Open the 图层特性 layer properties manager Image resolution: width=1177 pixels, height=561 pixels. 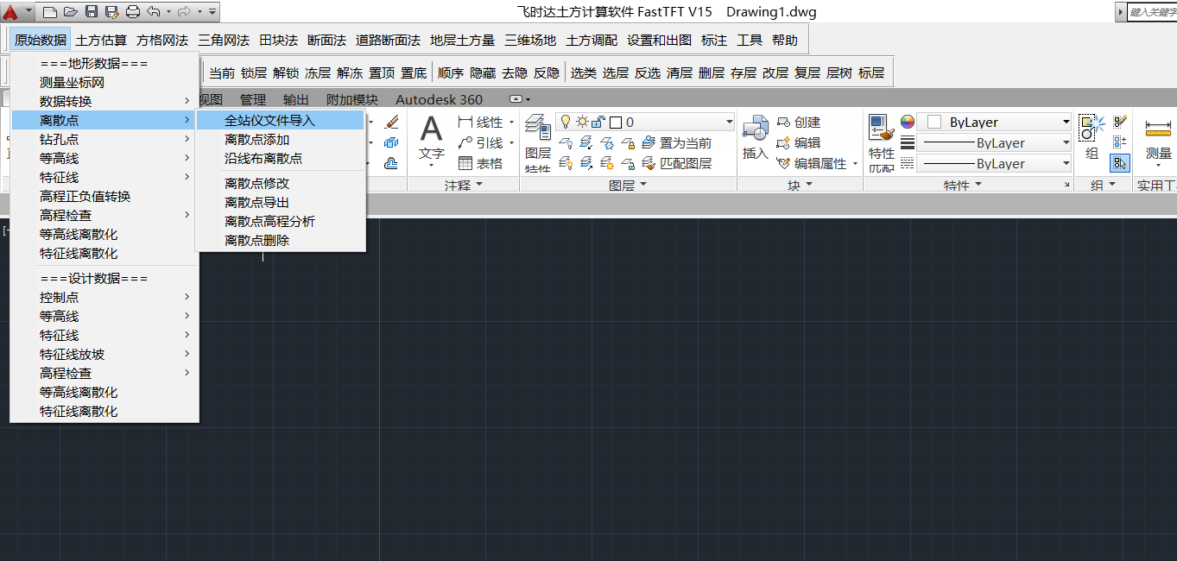(538, 143)
